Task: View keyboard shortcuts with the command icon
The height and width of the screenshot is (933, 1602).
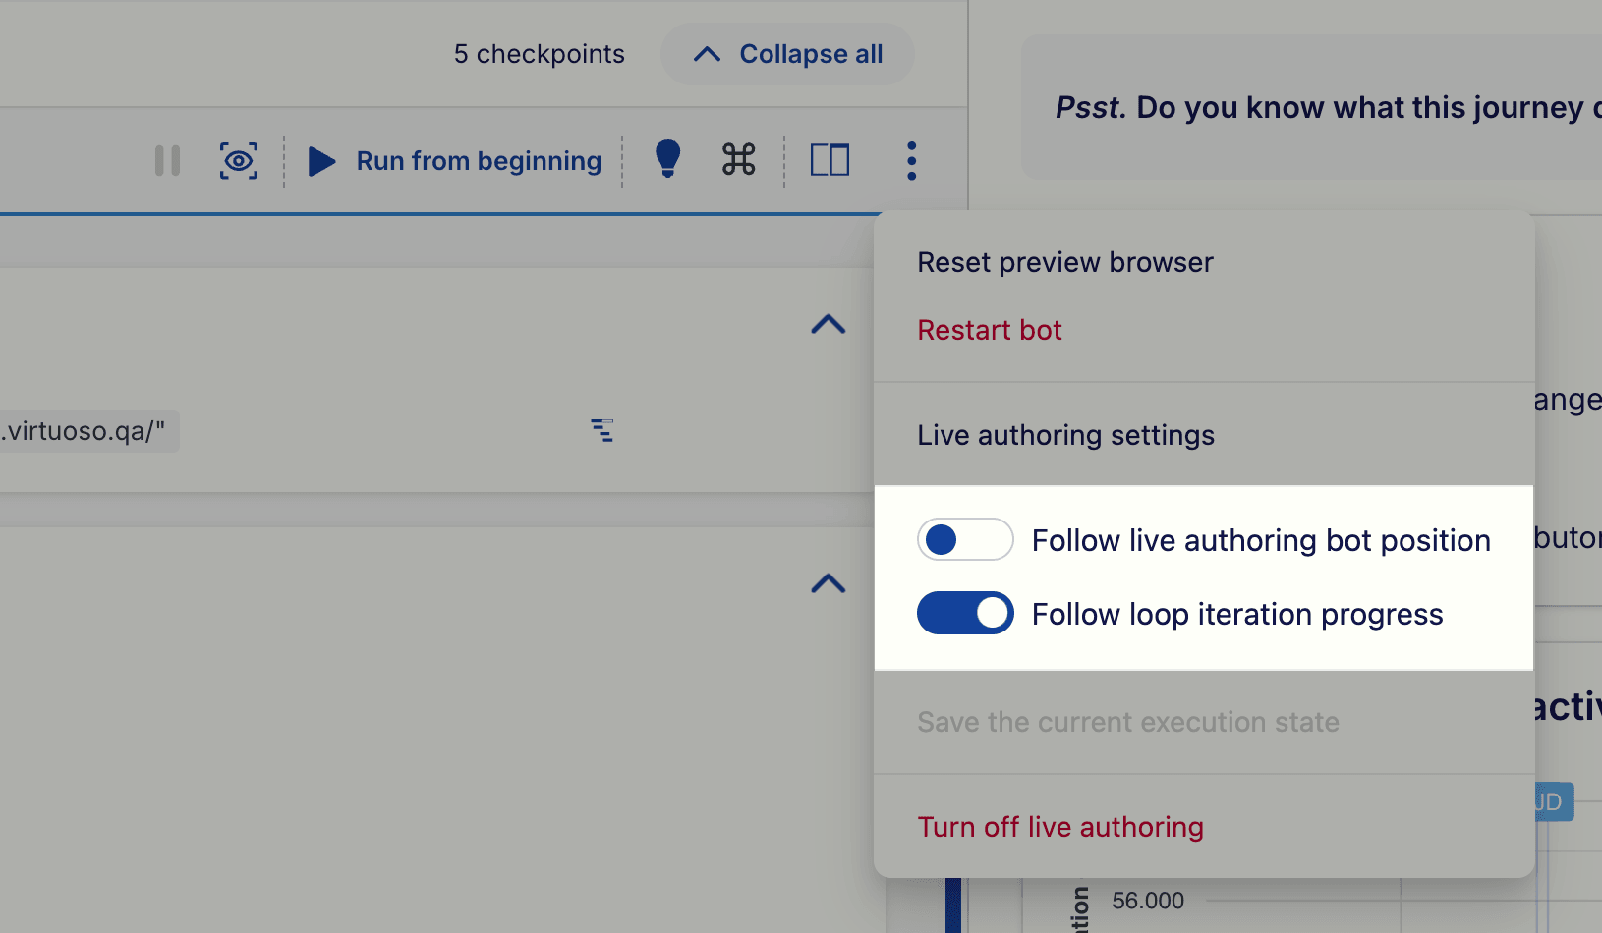Action: tap(737, 160)
